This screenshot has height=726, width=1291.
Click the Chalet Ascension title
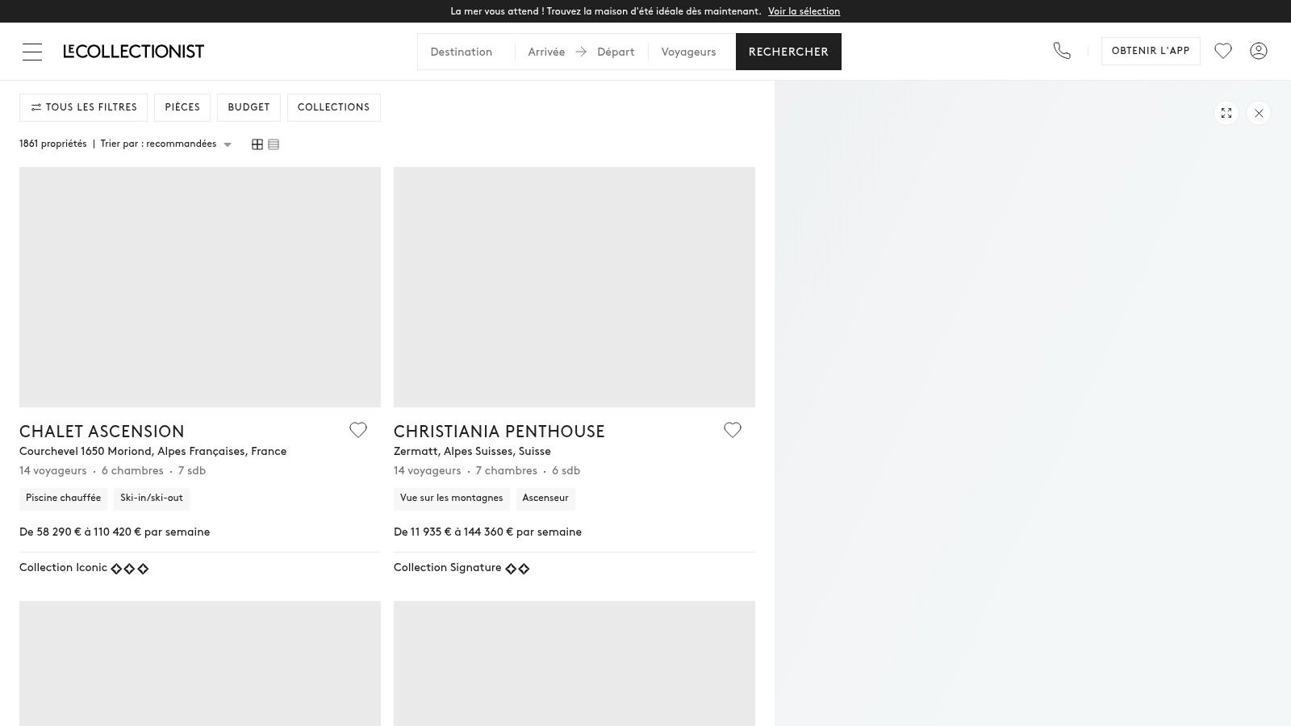pos(102,432)
